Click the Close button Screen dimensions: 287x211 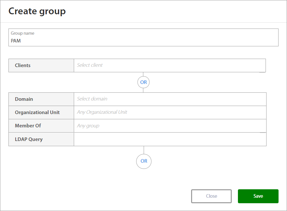point(211,196)
